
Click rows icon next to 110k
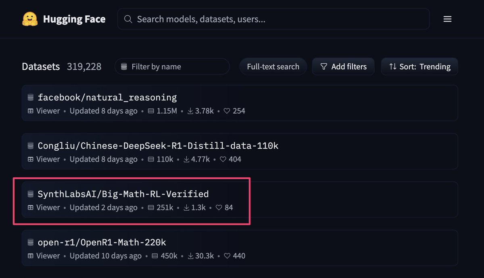[151, 159]
